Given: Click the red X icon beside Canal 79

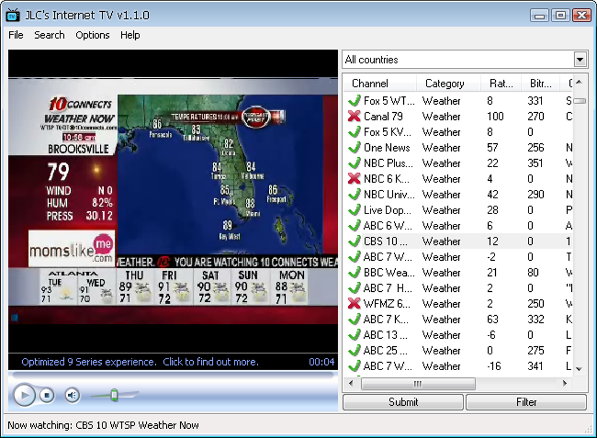Looking at the screenshot, I should click(354, 116).
